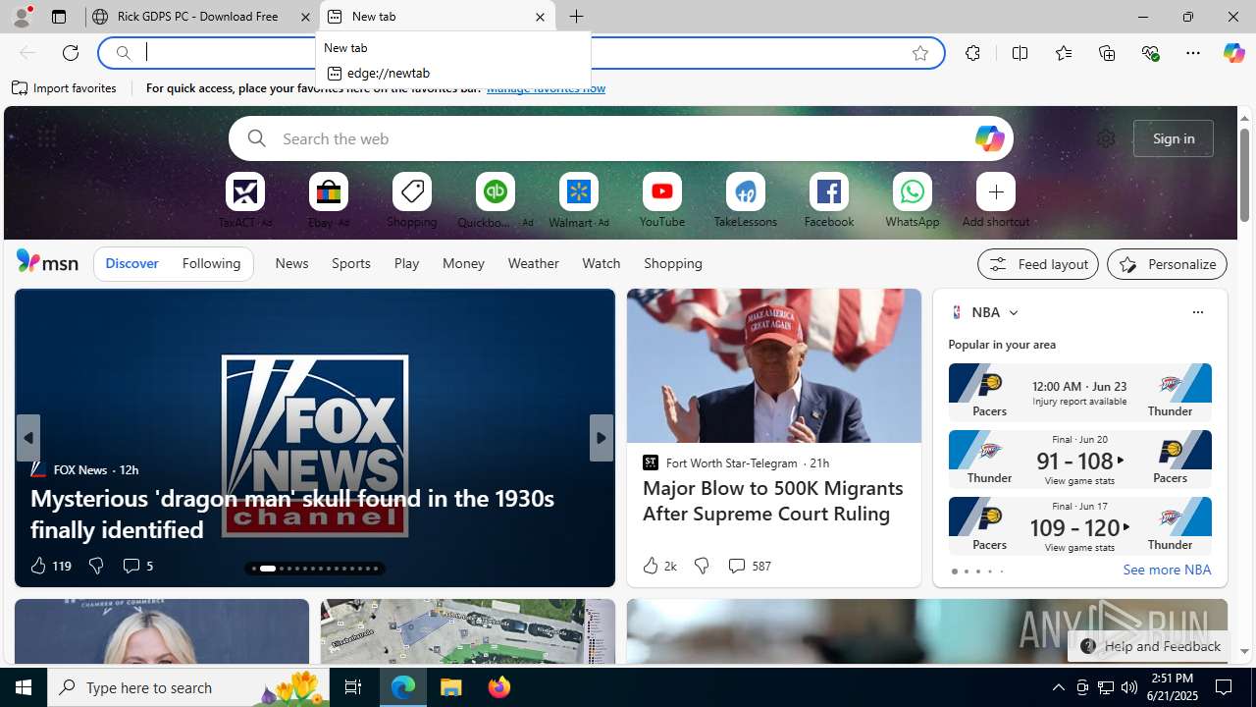Launch Firefox from the taskbar
The image size is (1256, 707).
pyautogui.click(x=499, y=687)
